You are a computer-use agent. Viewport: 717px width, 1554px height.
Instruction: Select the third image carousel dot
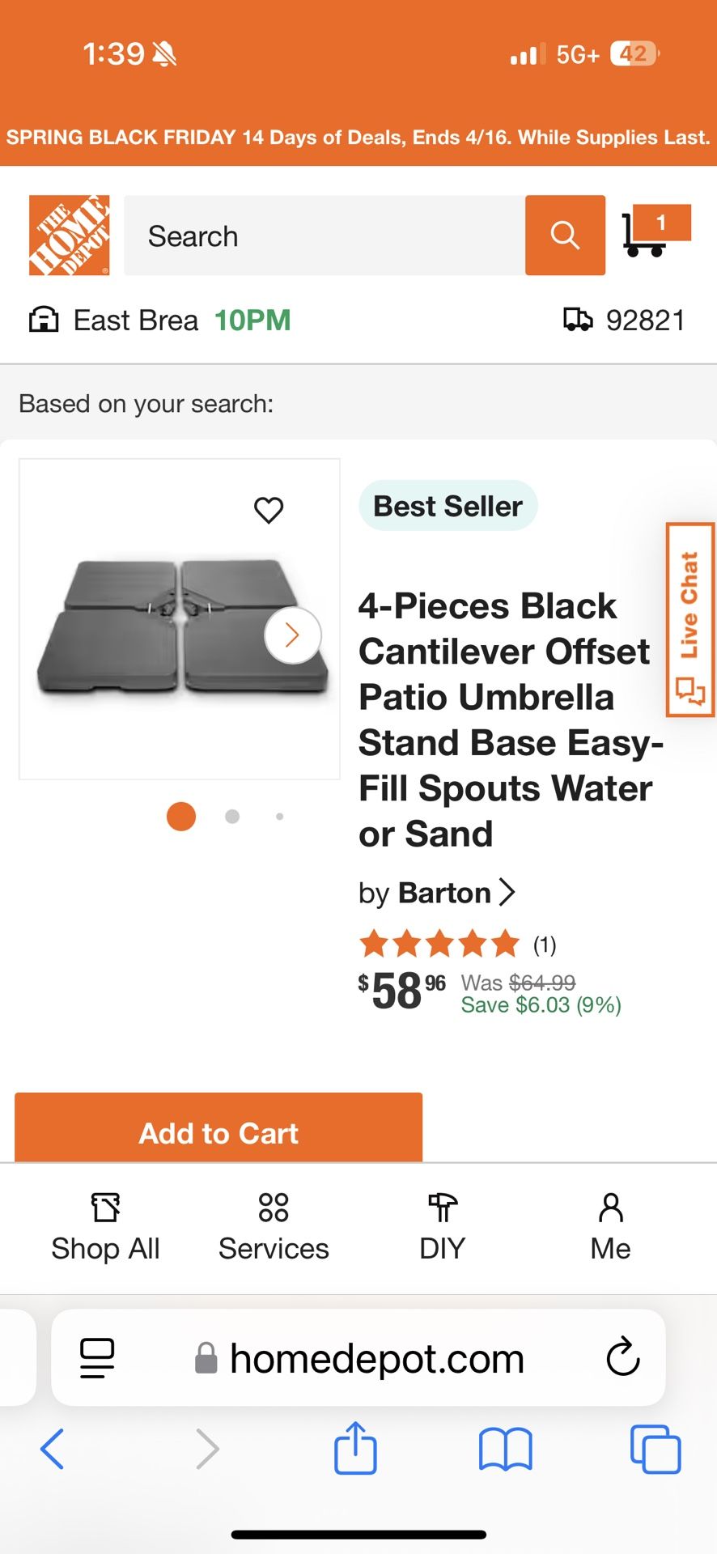pyautogui.click(x=279, y=817)
